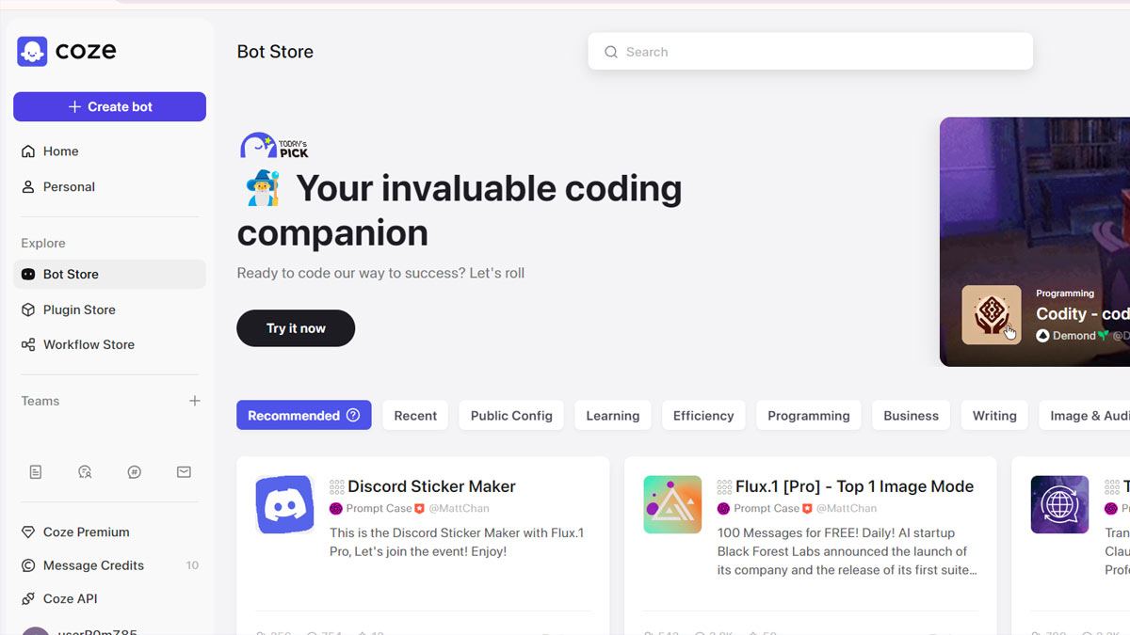The image size is (1130, 635).
Task: Switch to the Business tab
Action: [x=911, y=416]
